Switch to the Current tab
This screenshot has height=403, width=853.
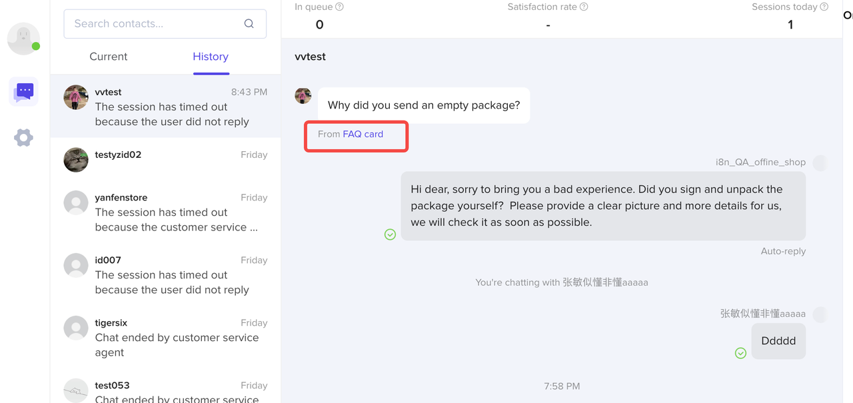point(109,57)
